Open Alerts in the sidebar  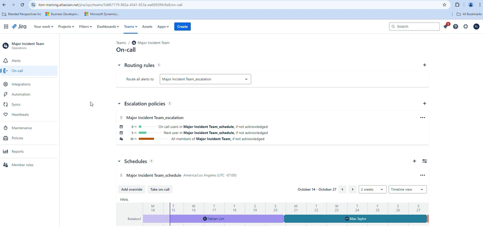[29, 61]
